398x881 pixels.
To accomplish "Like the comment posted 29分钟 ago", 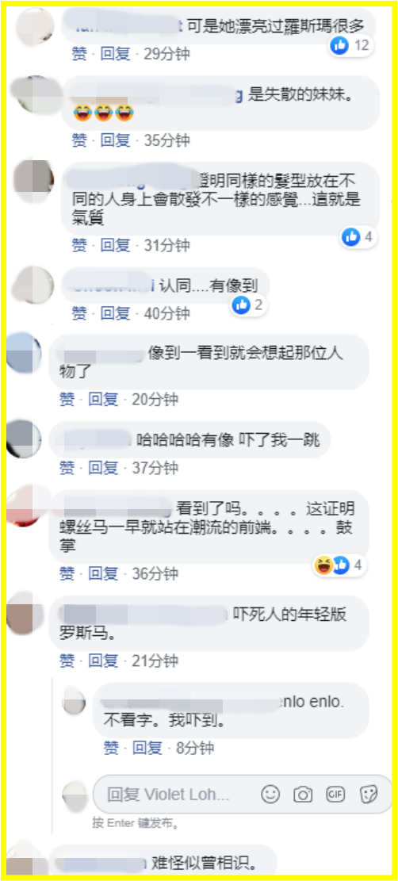I will [79, 54].
